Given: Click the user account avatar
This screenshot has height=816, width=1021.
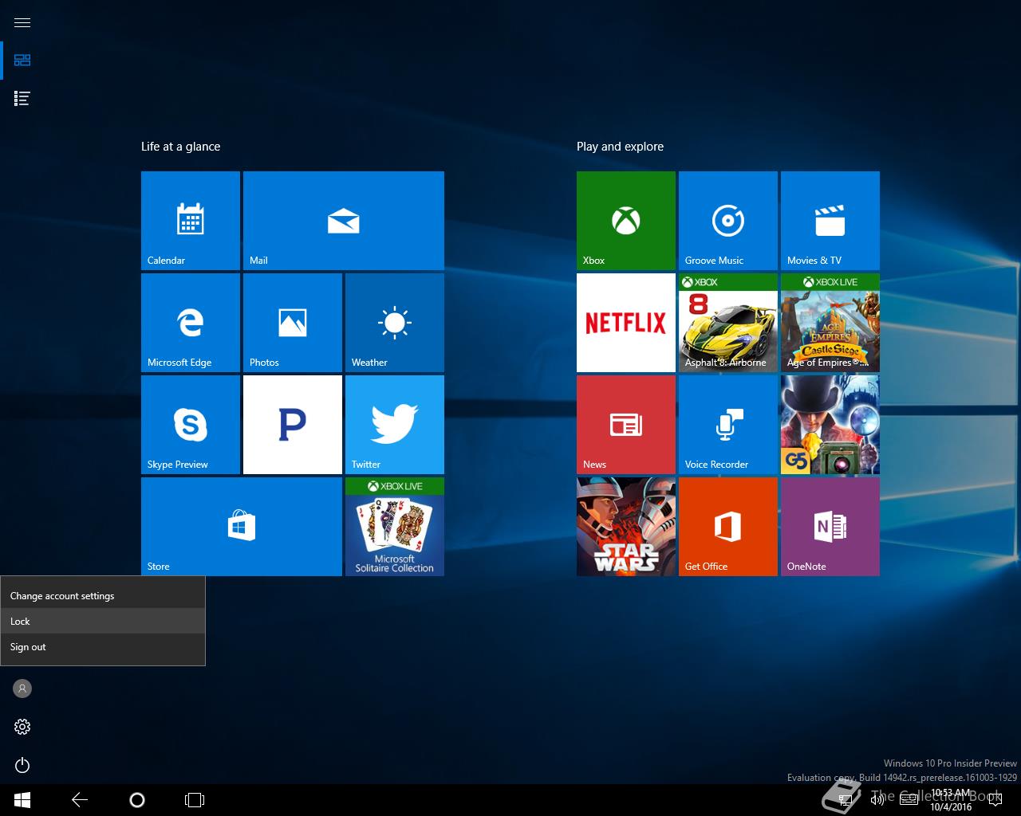Looking at the screenshot, I should pos(22,688).
